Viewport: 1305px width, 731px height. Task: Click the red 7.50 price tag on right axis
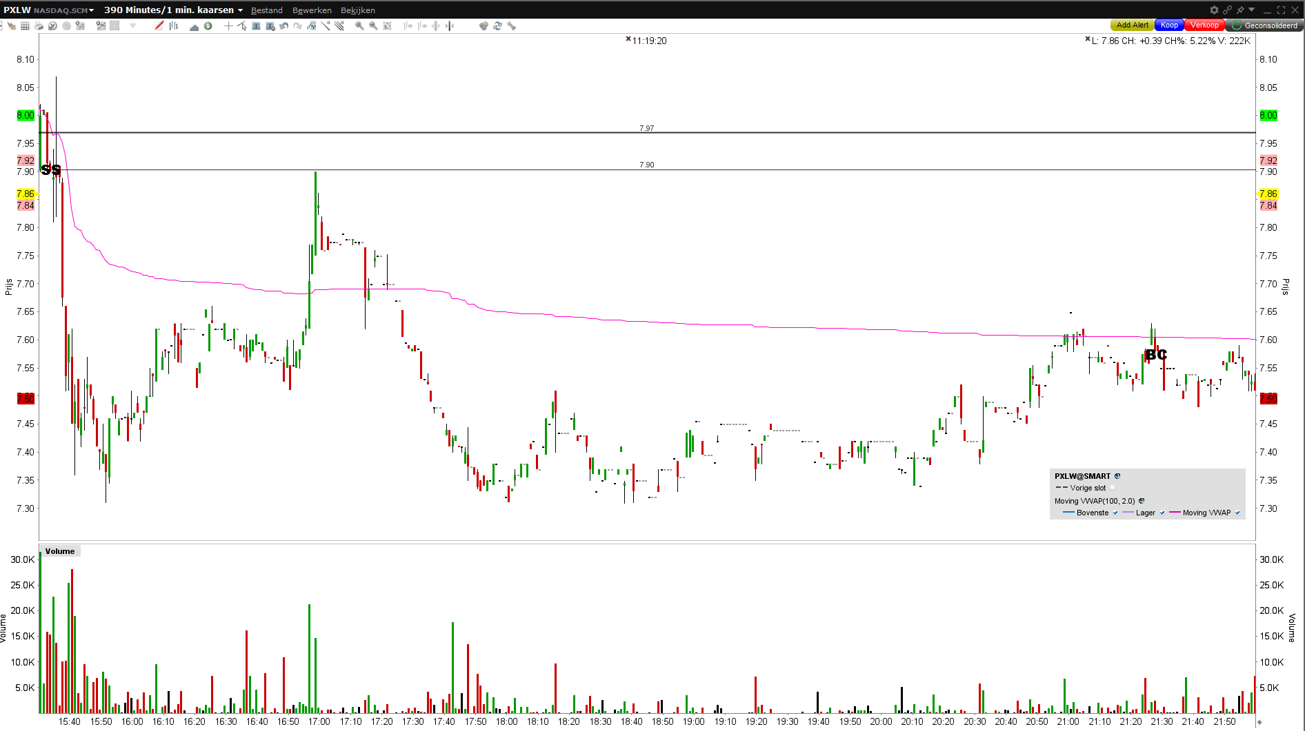pos(1268,398)
